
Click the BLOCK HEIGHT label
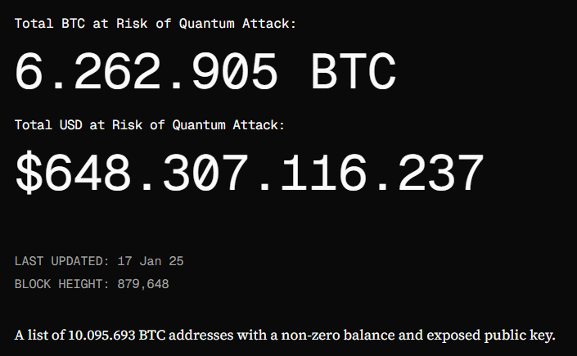(x=62, y=284)
